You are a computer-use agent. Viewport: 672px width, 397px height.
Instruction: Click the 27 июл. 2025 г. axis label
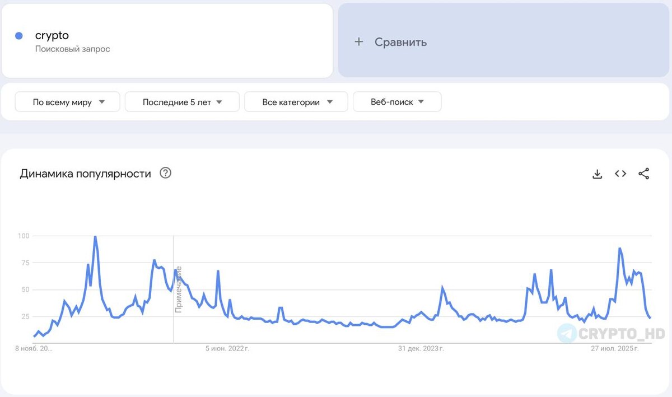coord(615,348)
